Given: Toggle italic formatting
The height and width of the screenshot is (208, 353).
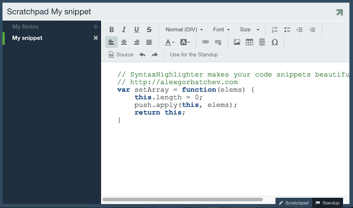Looking at the screenshot, I should (124, 30).
